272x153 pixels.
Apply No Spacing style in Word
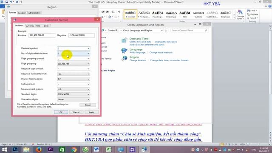144,14
